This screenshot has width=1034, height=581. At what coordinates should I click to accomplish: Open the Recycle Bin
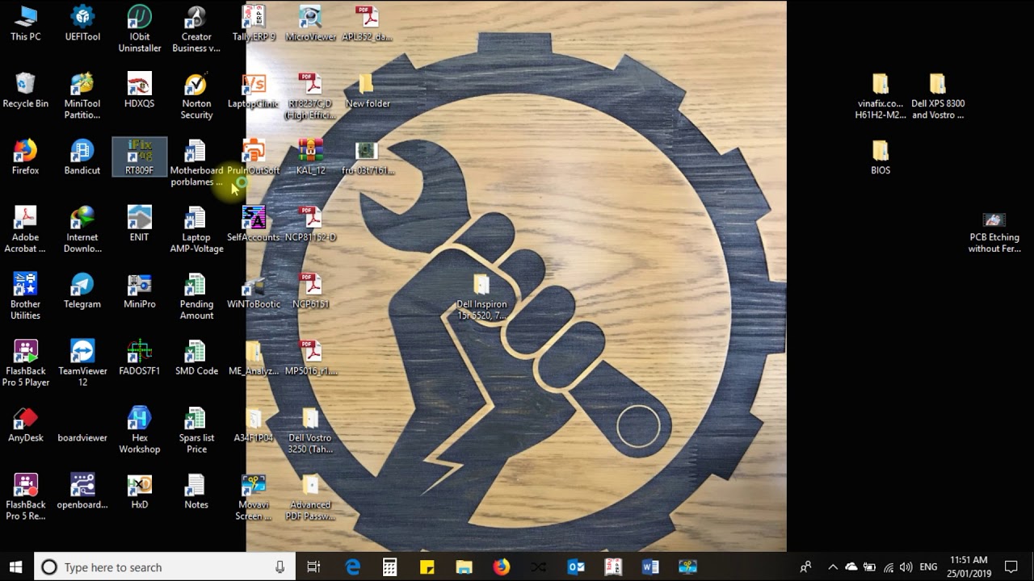click(25, 90)
